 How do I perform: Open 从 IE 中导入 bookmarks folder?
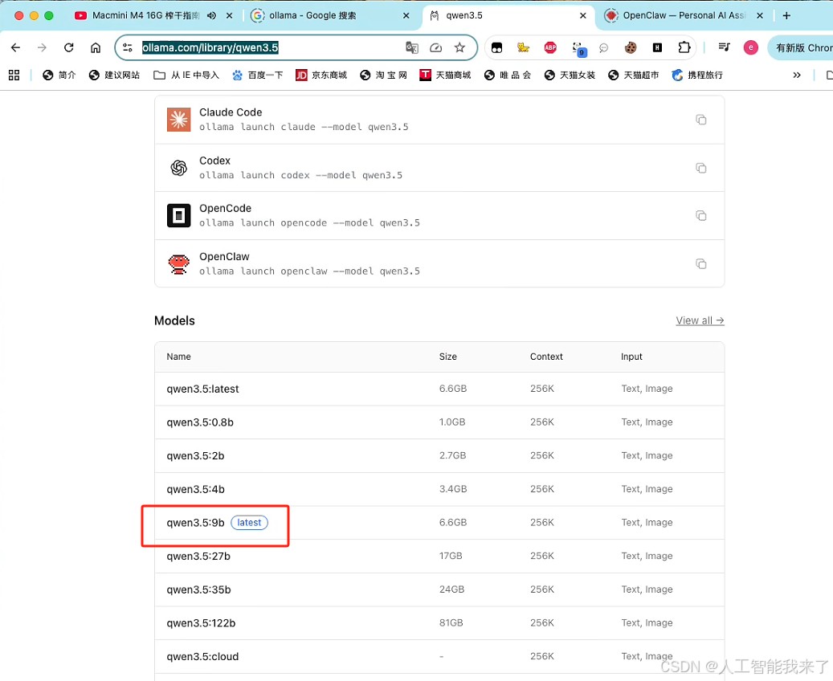[186, 75]
